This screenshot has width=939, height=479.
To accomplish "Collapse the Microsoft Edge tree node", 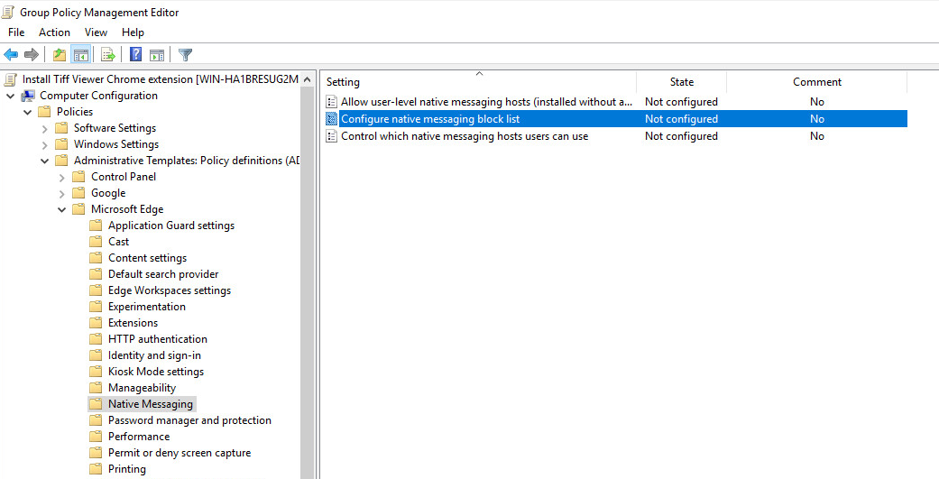I will coord(62,209).
